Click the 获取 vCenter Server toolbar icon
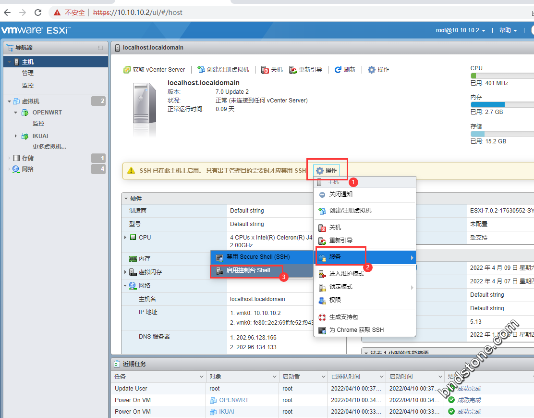 pos(127,70)
